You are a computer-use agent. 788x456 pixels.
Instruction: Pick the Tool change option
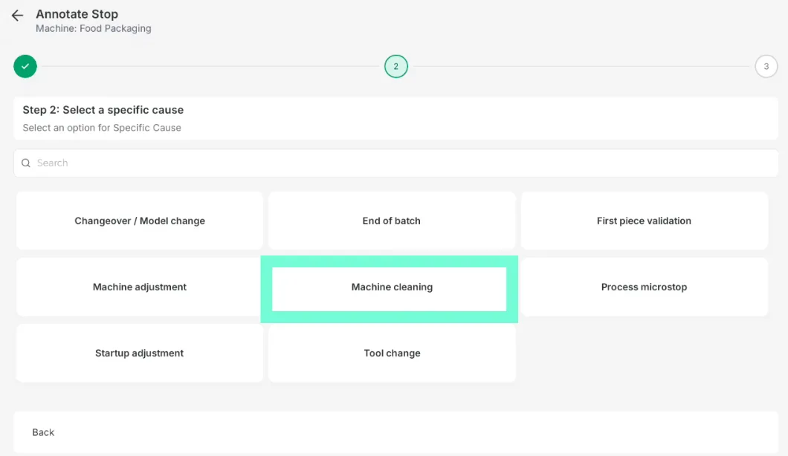click(392, 353)
